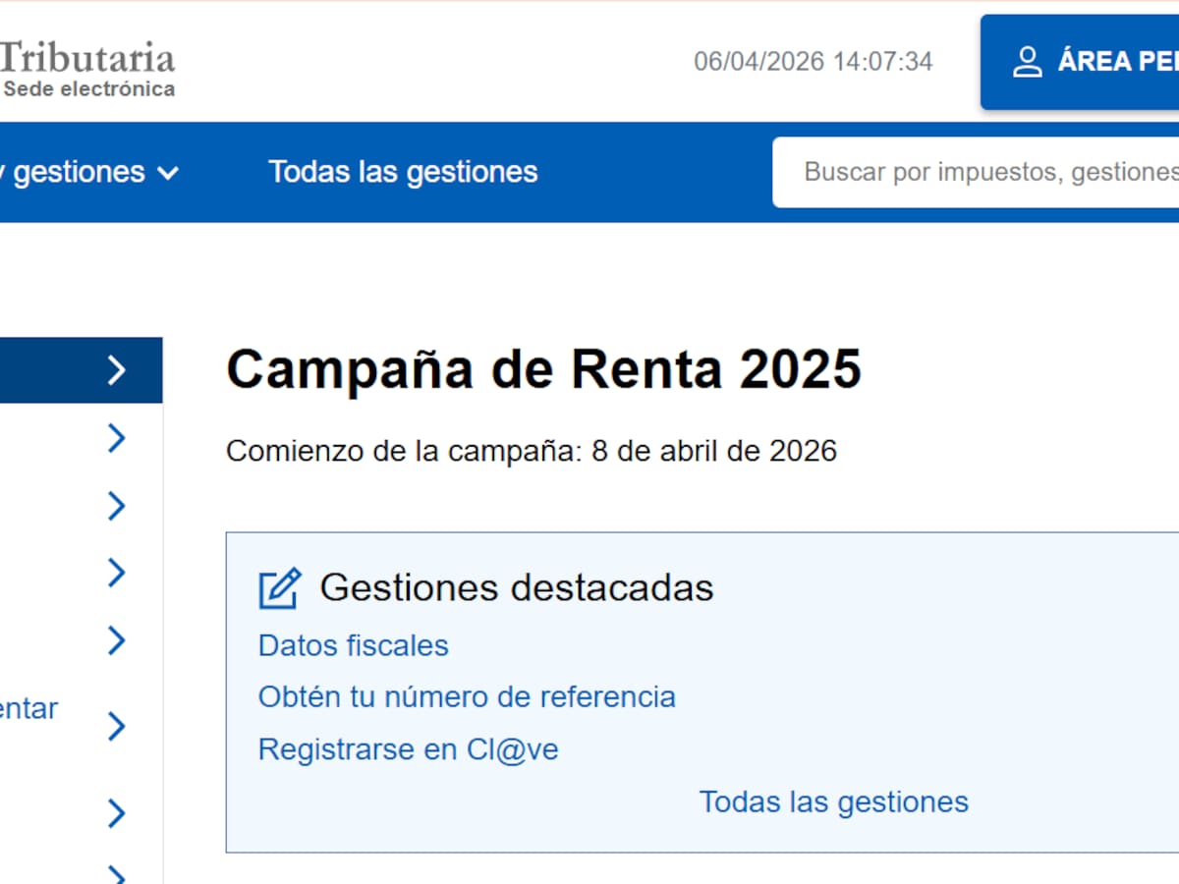Select the 'gestiones' menu item
1179x884 pixels.
point(79,172)
